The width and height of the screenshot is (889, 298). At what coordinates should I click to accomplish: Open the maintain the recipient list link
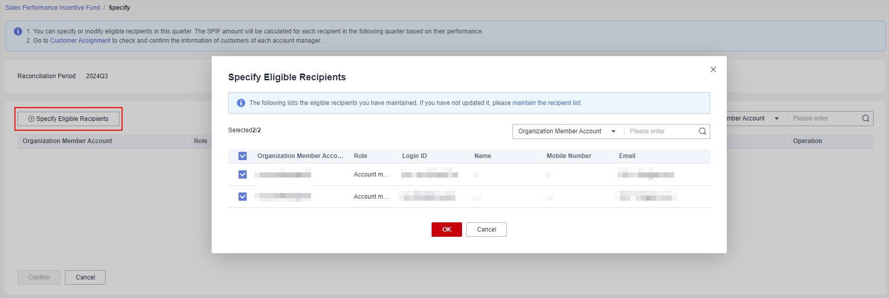546,103
